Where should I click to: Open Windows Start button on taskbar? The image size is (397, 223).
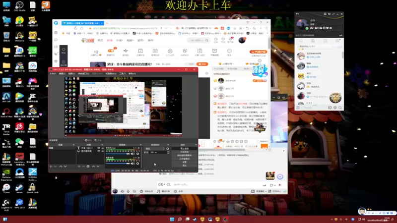[172, 219]
